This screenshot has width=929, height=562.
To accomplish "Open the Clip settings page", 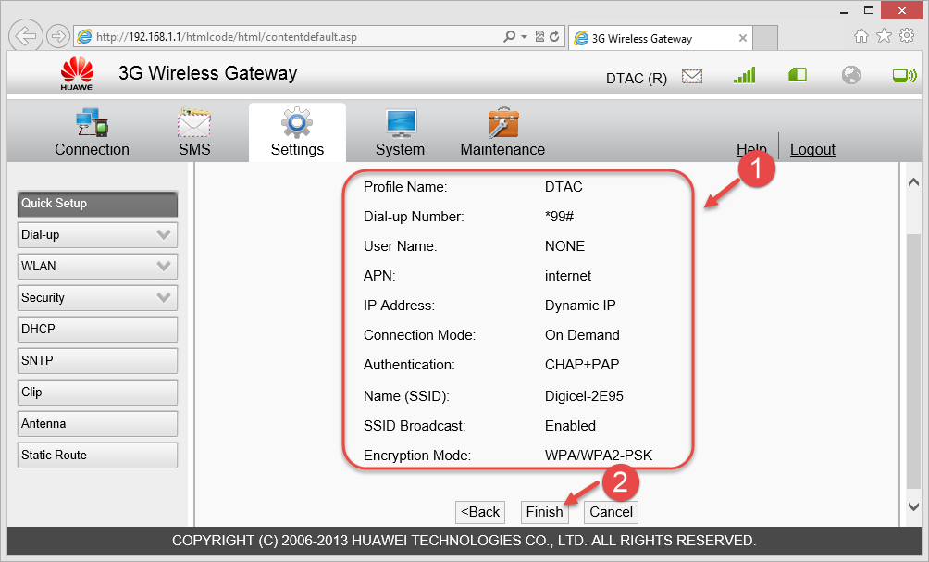I will click(x=97, y=393).
